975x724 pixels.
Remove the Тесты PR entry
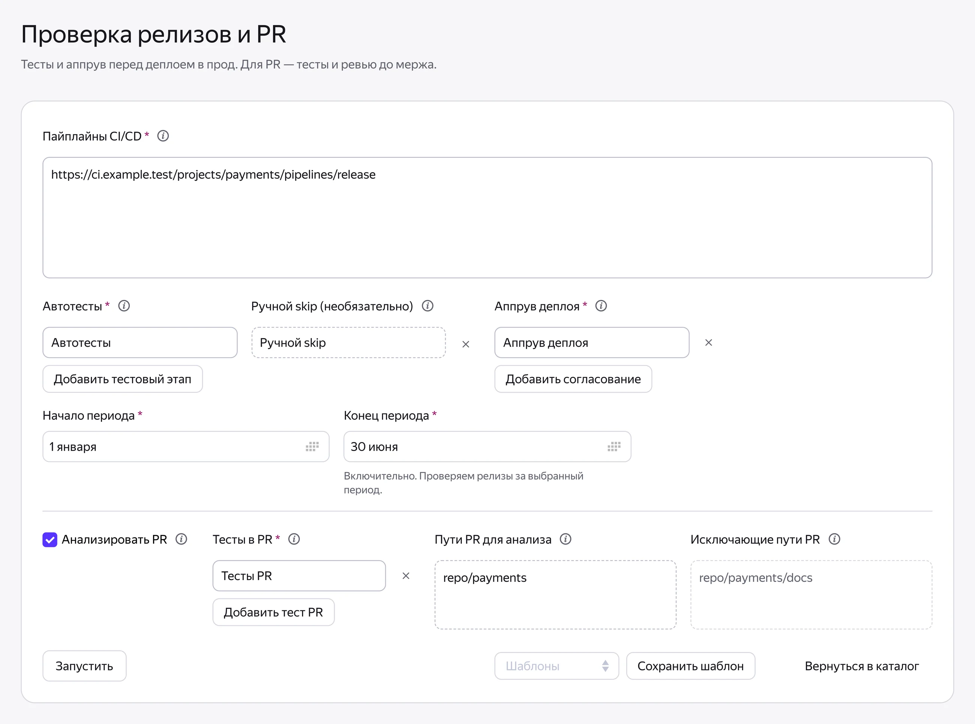(406, 576)
